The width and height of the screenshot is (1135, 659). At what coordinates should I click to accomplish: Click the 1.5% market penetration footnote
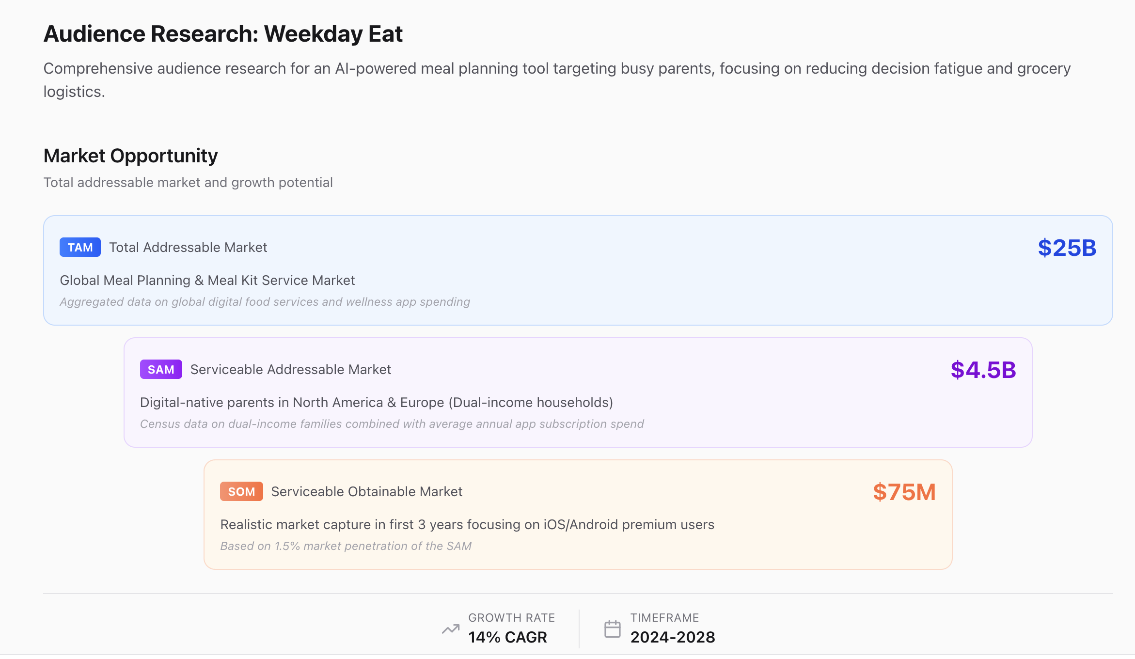(x=346, y=546)
